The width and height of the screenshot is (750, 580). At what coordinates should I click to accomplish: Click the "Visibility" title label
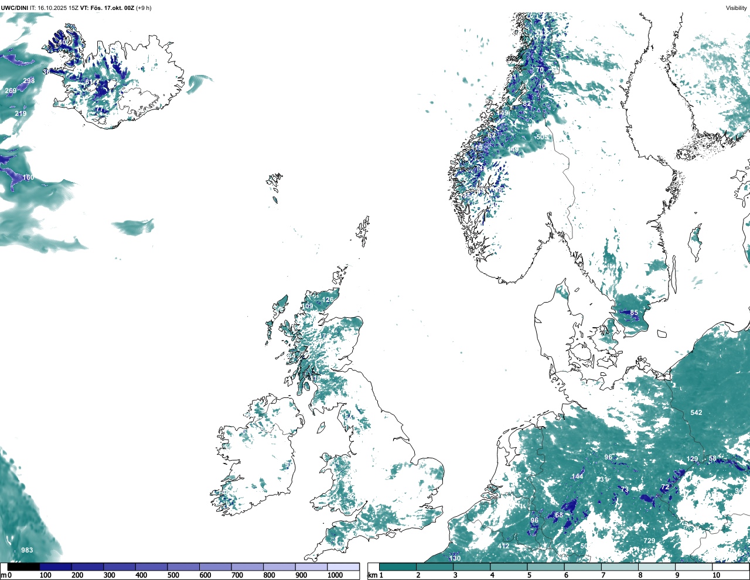click(x=736, y=8)
